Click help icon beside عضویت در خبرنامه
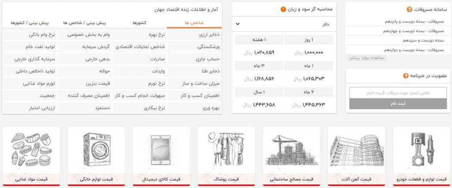The image size is (452, 188). point(406,76)
